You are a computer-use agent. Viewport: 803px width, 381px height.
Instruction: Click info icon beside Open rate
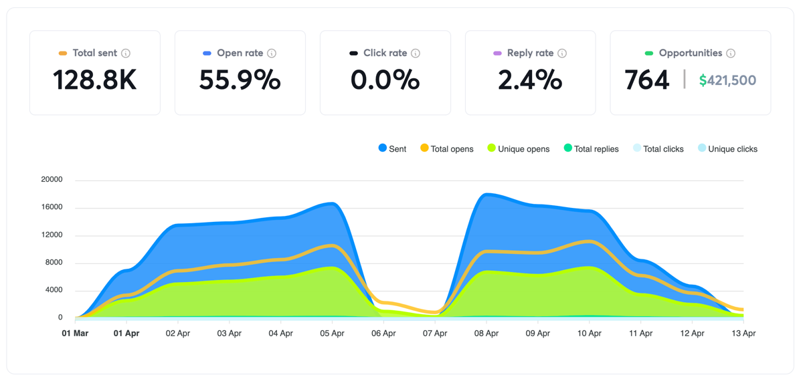point(272,53)
